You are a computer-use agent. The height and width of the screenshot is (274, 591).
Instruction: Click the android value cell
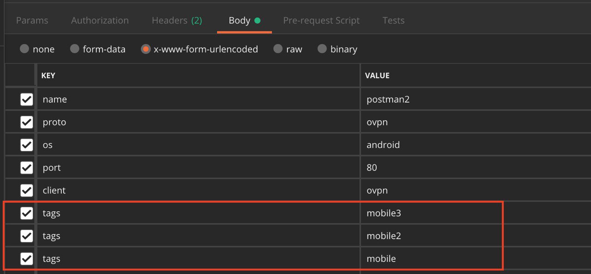476,145
